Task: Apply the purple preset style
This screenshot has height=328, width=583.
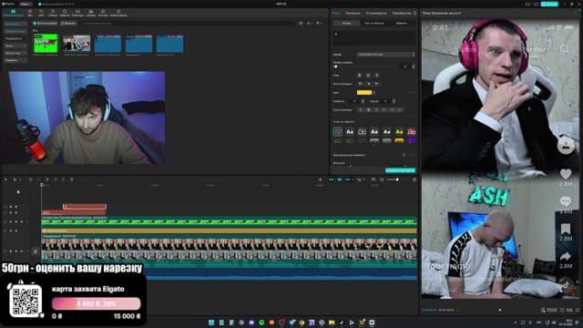Action: pos(411,141)
